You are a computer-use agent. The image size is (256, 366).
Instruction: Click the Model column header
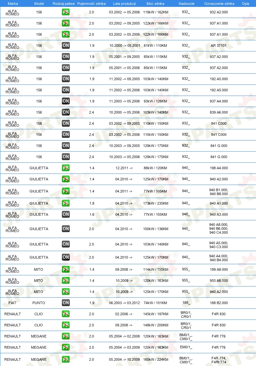39,4
